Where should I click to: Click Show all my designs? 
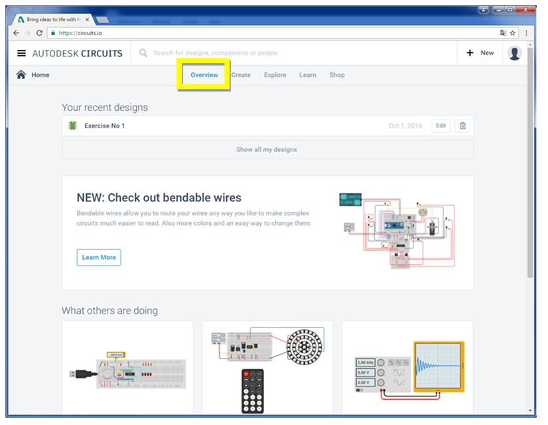pyautogui.click(x=268, y=149)
